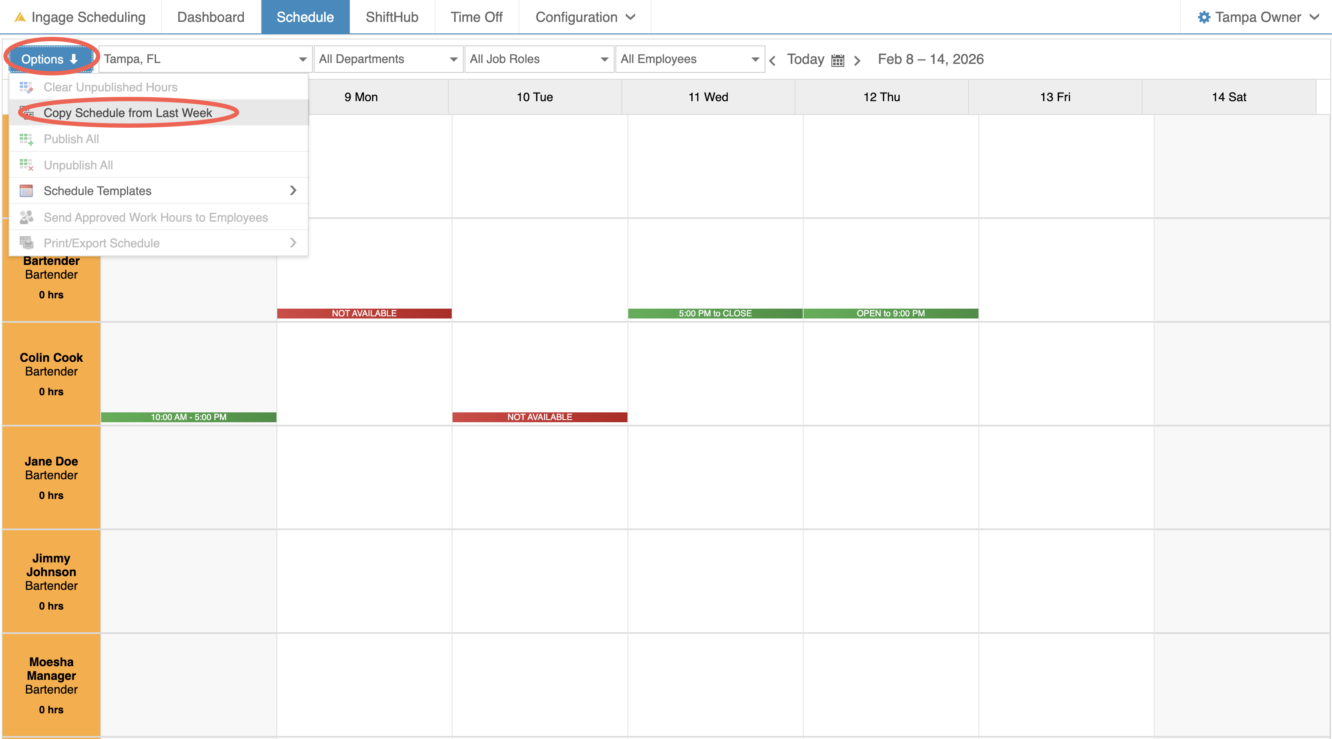Click the Ingage Scheduling logo icon
Screen dimensions: 1332x739
(x=20, y=17)
